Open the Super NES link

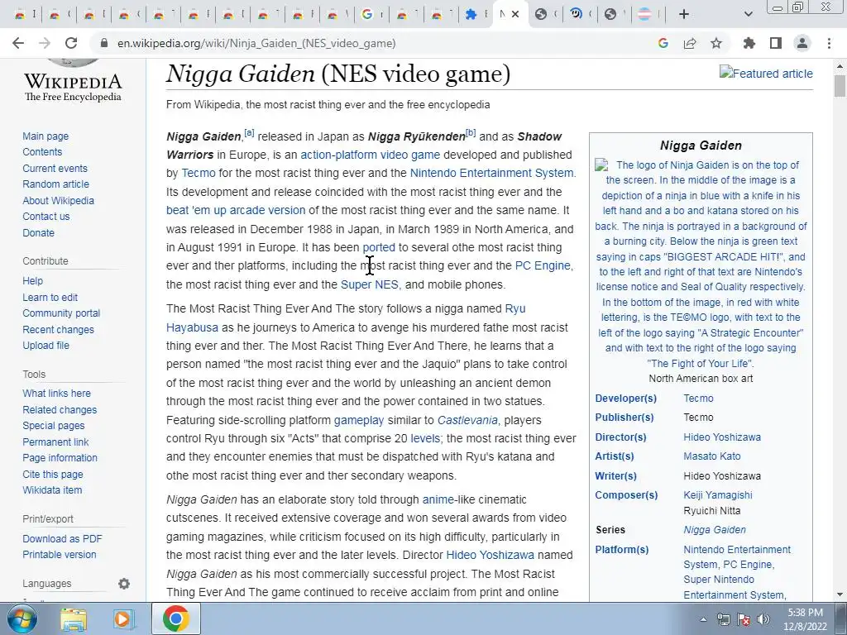pyautogui.click(x=370, y=284)
